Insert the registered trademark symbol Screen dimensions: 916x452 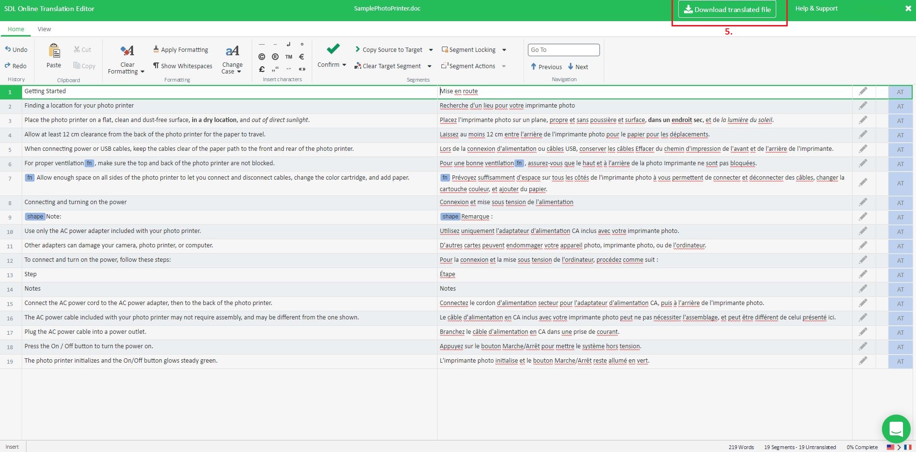coord(275,57)
